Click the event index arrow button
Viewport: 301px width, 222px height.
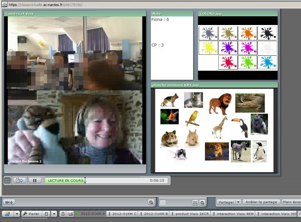[x=20, y=180]
